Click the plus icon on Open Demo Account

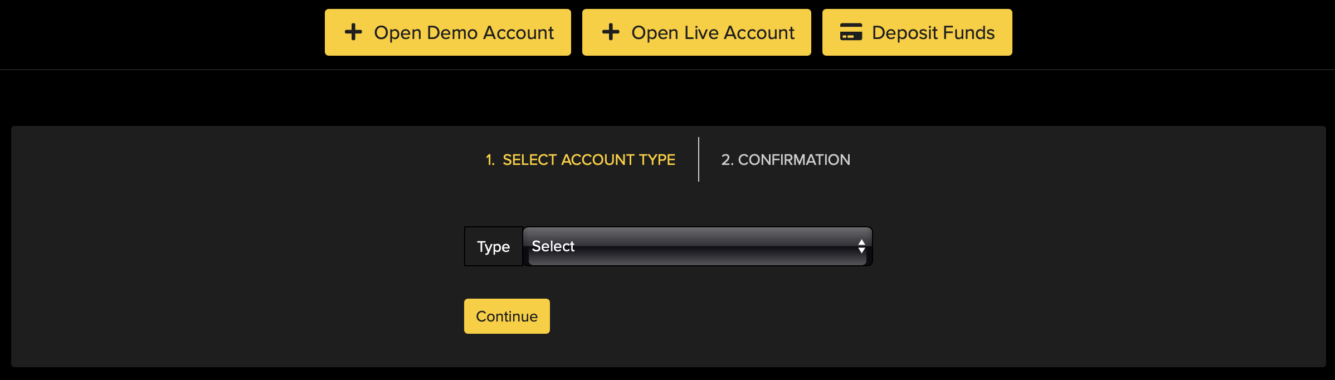(x=353, y=32)
